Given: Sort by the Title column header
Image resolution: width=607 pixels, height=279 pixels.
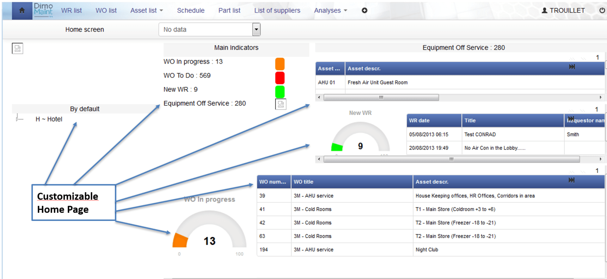Looking at the screenshot, I should pos(513,121).
